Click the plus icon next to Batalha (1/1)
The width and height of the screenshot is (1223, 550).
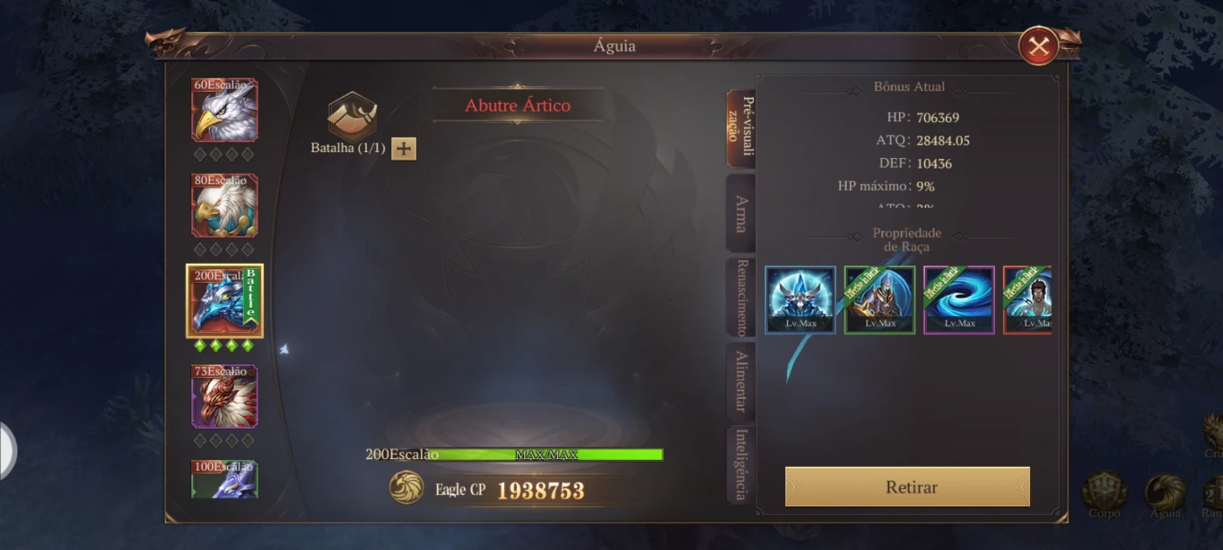[403, 148]
